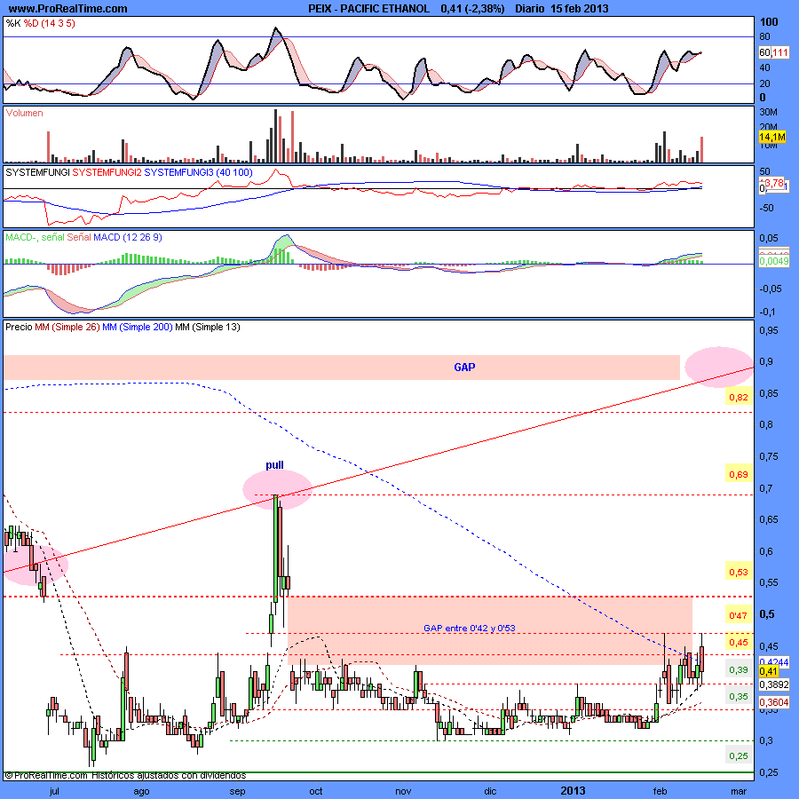The image size is (799, 799).
Task: Select the 0,53 resistance level tag
Action: pyautogui.click(x=738, y=573)
